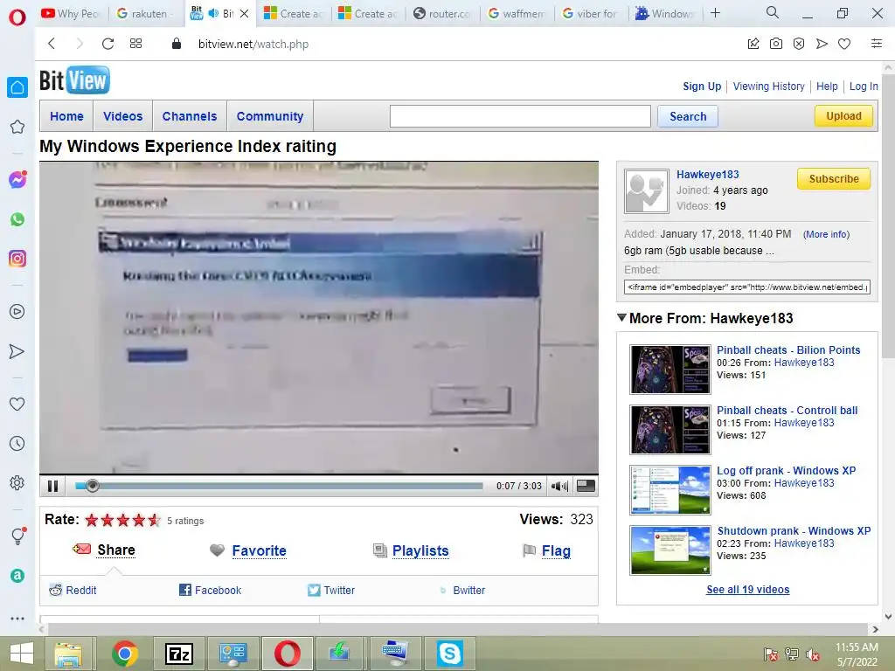Open Community section
The height and width of the screenshot is (671, 895).
[270, 116]
